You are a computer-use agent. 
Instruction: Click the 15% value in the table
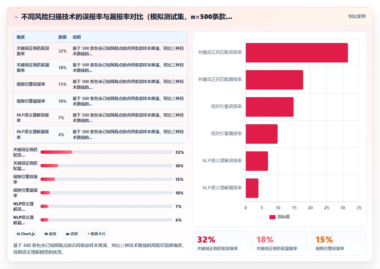pos(62,84)
